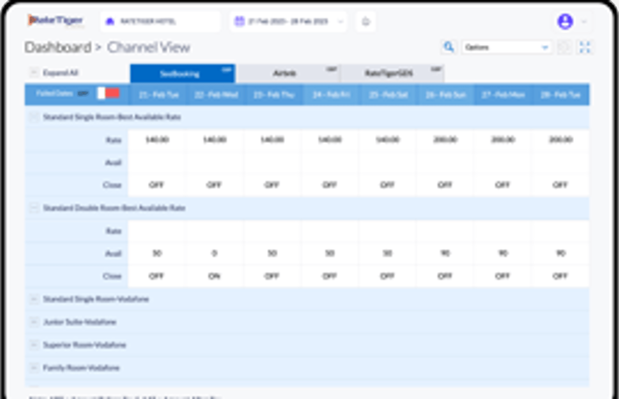Open the 21 Feb – 28 Feb date range
619x399 pixels.
288,21
